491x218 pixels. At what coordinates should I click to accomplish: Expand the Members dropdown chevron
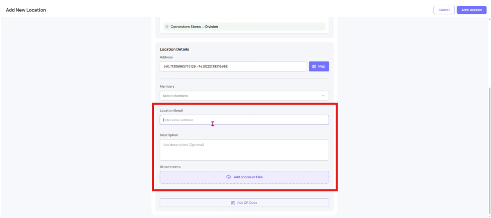323,96
